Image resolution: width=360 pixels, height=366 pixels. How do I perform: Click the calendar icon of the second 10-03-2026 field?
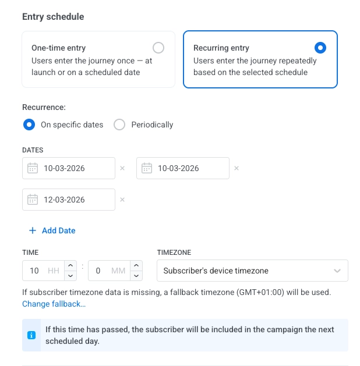147,168
